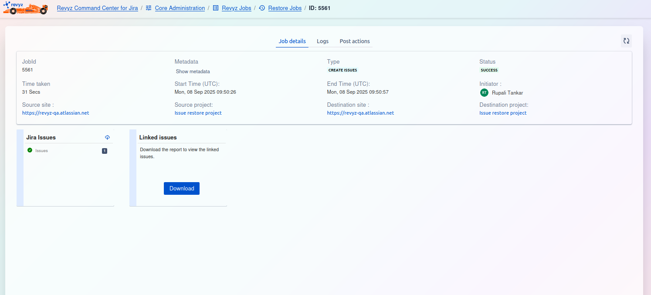Click the green success checkmark beside Issues

coord(30,150)
